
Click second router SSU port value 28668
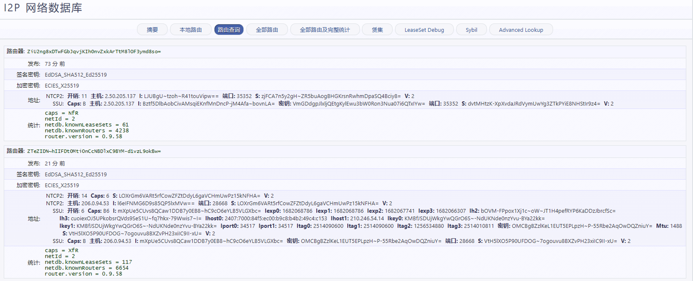coord(467,241)
